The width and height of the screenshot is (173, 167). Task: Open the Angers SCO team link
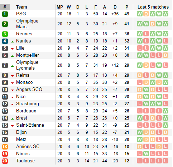29,90
